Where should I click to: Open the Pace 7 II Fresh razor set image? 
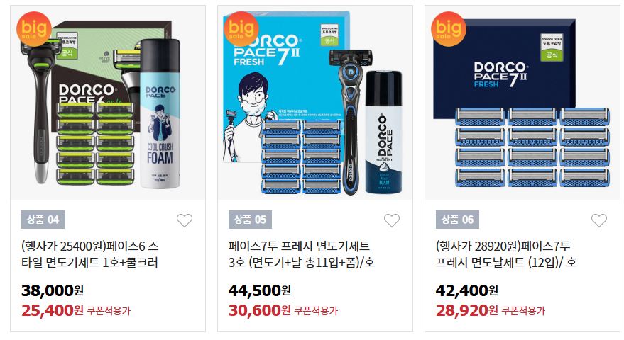coord(315,103)
